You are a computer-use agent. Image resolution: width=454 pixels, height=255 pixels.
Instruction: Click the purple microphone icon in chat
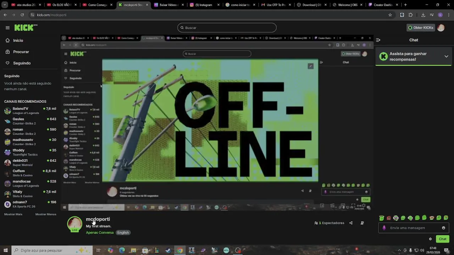click(384, 228)
